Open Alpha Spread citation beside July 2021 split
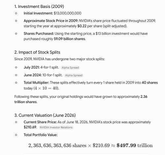Image resolution: width=165 pixels, height=155 pixels. pyautogui.click(x=70, y=67)
